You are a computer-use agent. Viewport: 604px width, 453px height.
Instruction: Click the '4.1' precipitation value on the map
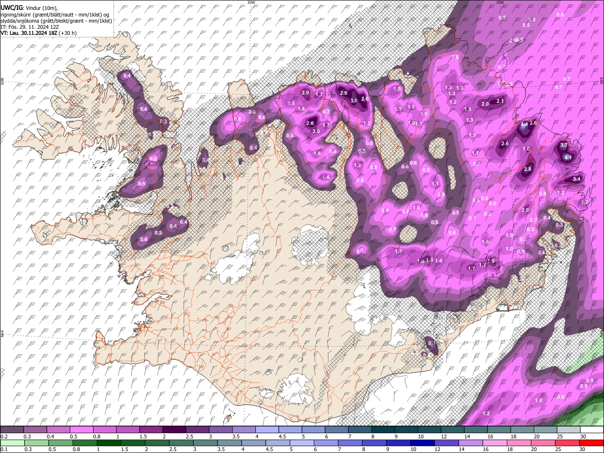coord(568,157)
